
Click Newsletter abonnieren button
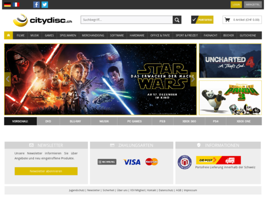click(x=46, y=171)
